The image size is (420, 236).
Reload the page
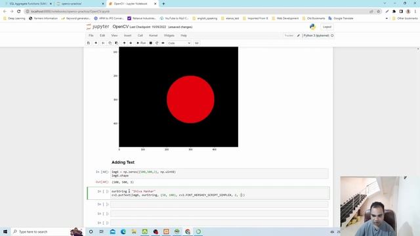point(19,12)
